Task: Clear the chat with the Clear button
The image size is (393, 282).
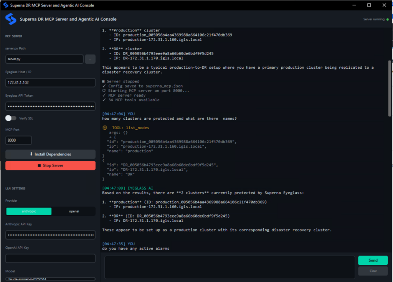Action: (373, 271)
